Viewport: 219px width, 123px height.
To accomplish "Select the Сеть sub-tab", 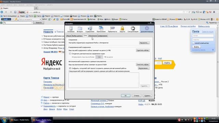I will (85, 36).
